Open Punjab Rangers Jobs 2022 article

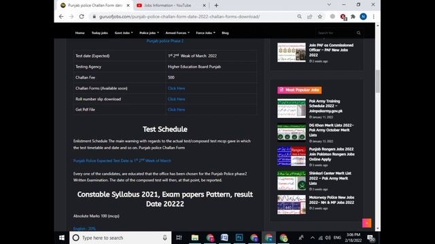pyautogui.click(x=332, y=154)
